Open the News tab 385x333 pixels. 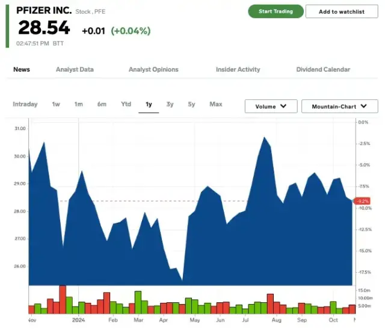click(22, 69)
